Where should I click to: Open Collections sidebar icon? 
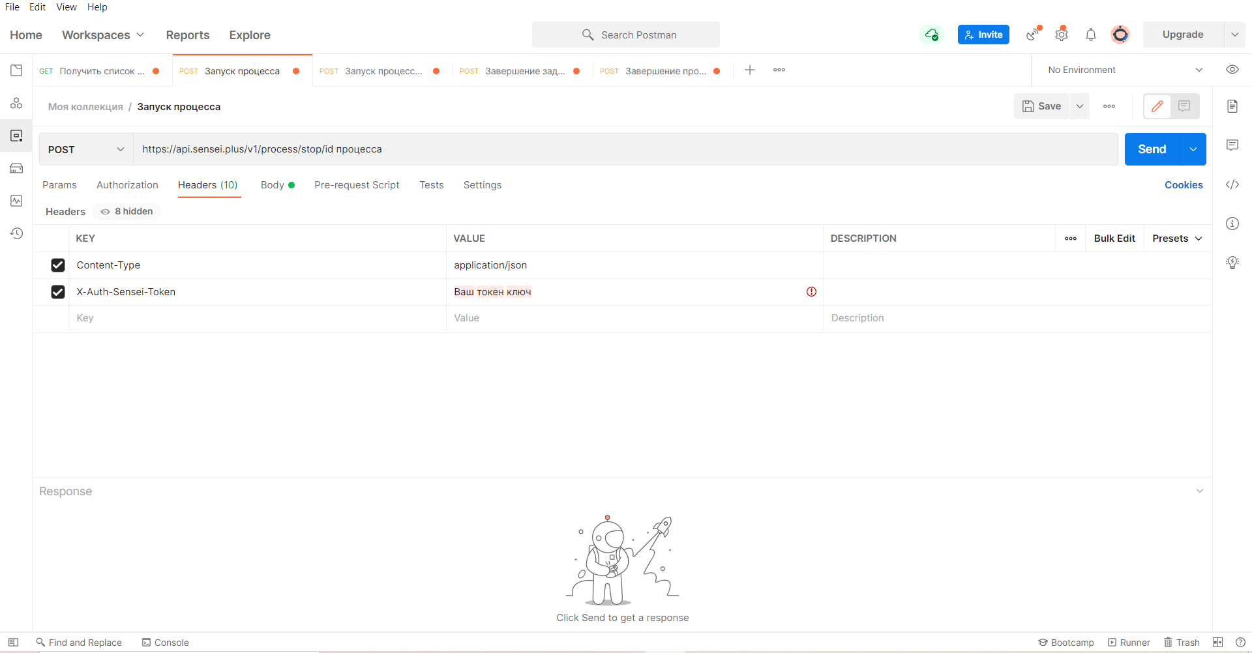(16, 70)
